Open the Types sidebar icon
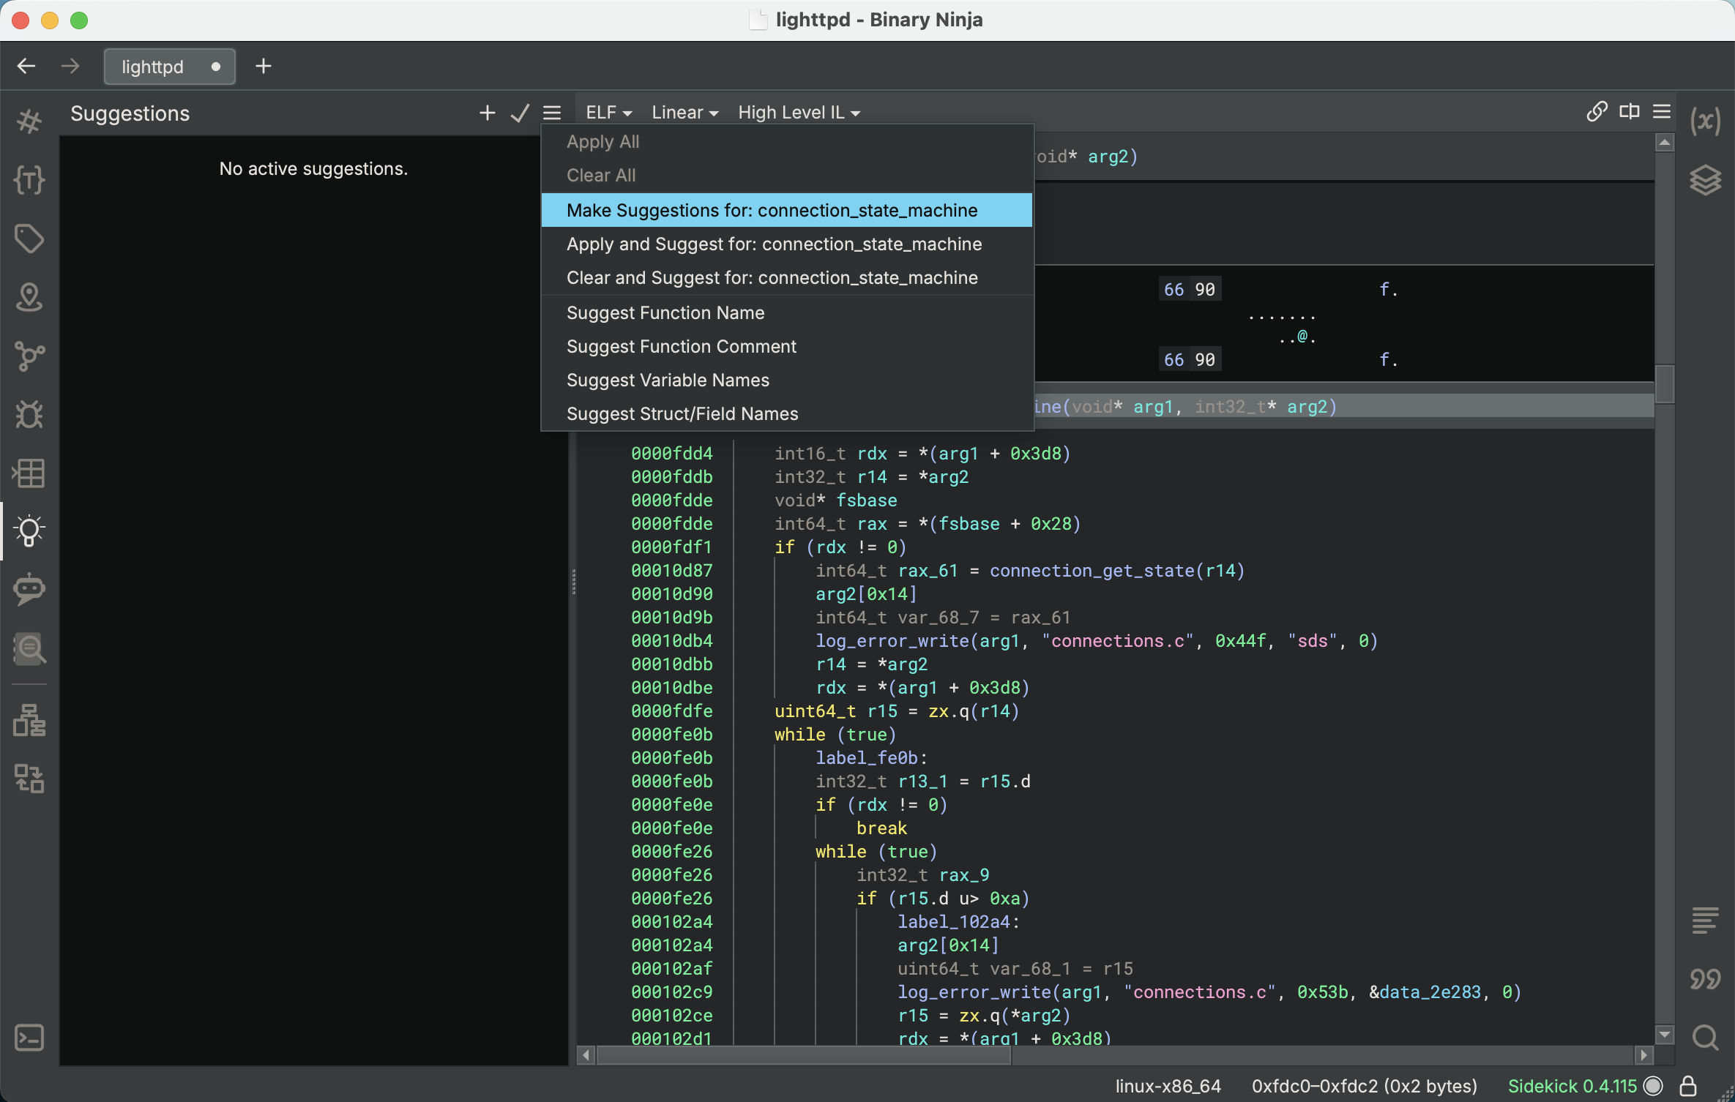Viewport: 1735px width, 1102px height. pyautogui.click(x=29, y=180)
